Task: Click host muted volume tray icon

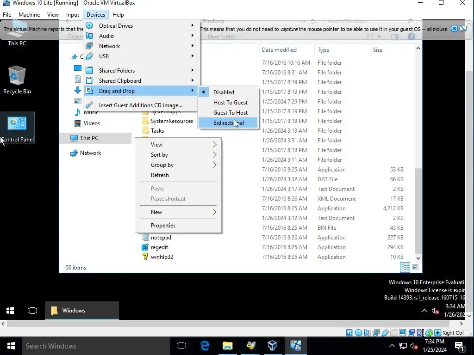Action: [414, 346]
